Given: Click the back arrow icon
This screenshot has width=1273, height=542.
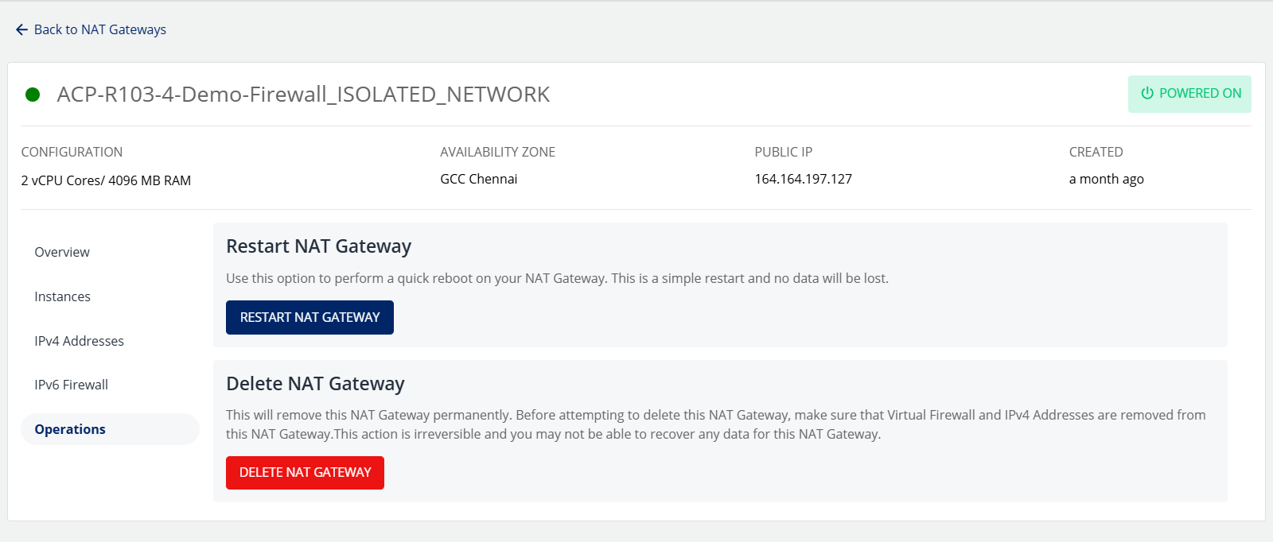Looking at the screenshot, I should [x=21, y=29].
